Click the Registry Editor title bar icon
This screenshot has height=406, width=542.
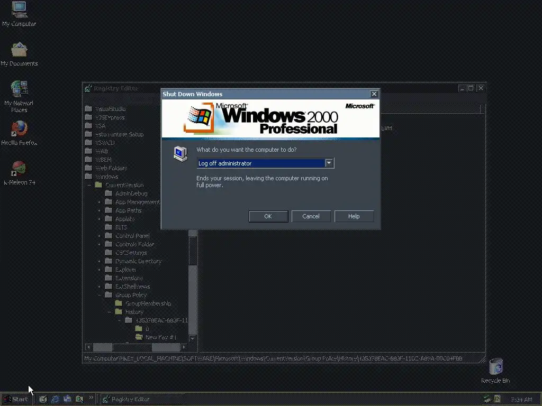tap(88, 88)
